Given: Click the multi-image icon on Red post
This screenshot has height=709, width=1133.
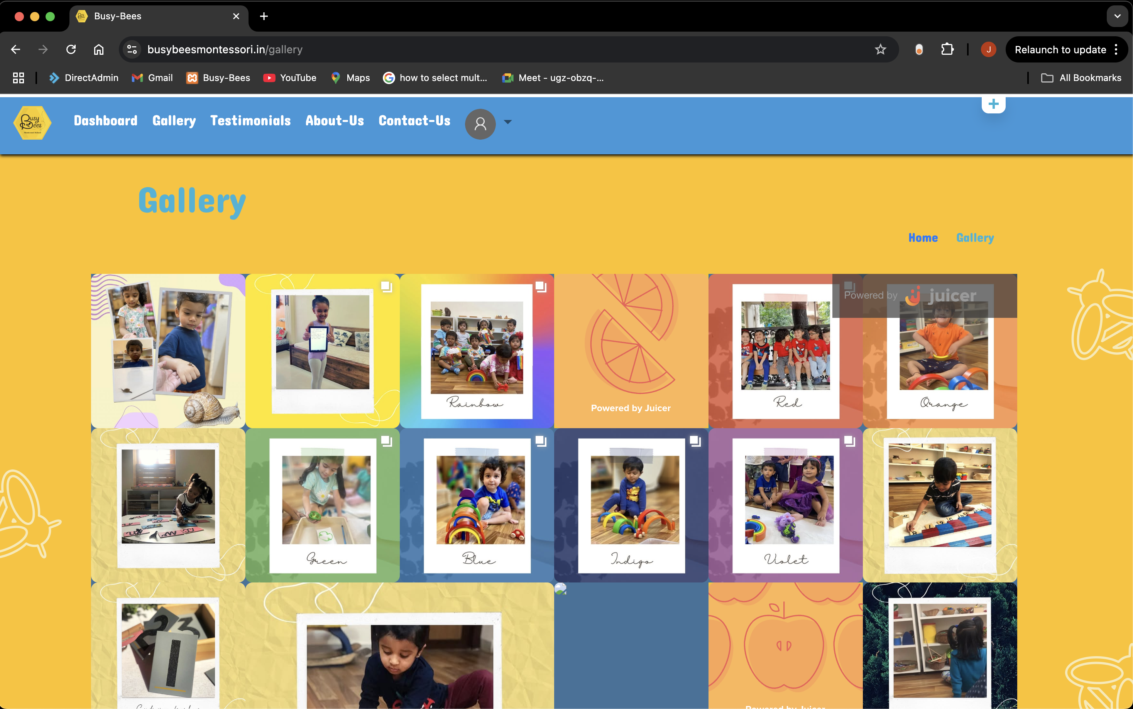Looking at the screenshot, I should click(849, 287).
